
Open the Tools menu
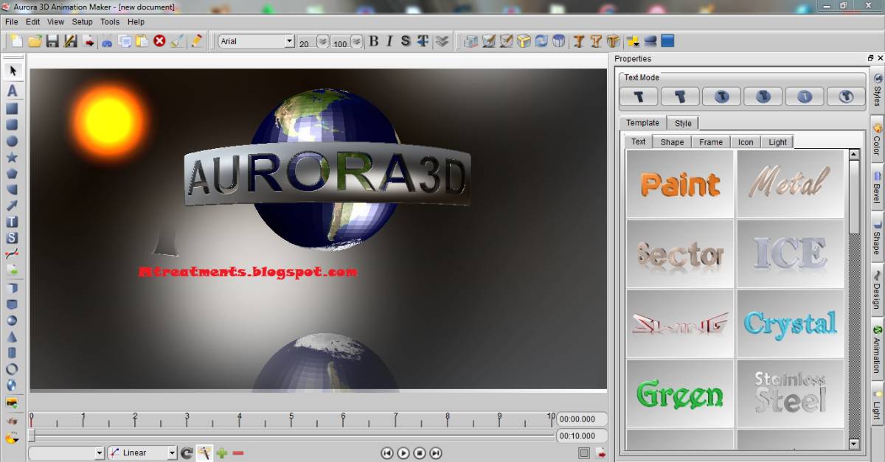tap(110, 22)
